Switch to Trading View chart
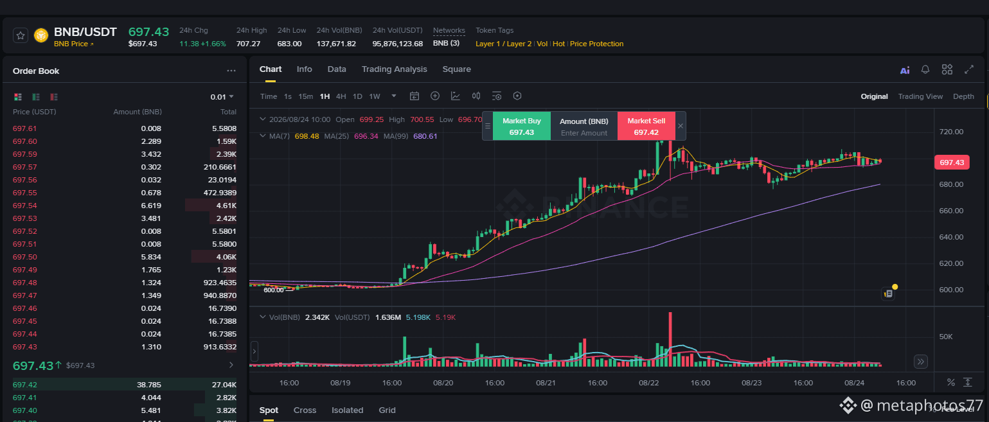989x422 pixels. pyautogui.click(x=920, y=96)
